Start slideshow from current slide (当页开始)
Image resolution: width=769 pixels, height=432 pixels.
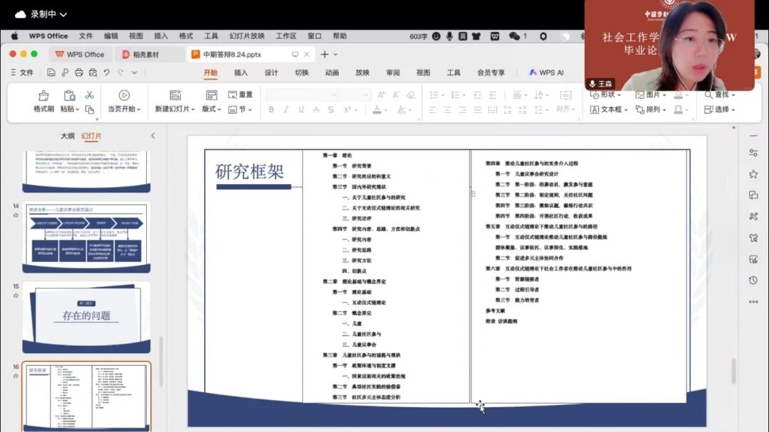(x=124, y=96)
